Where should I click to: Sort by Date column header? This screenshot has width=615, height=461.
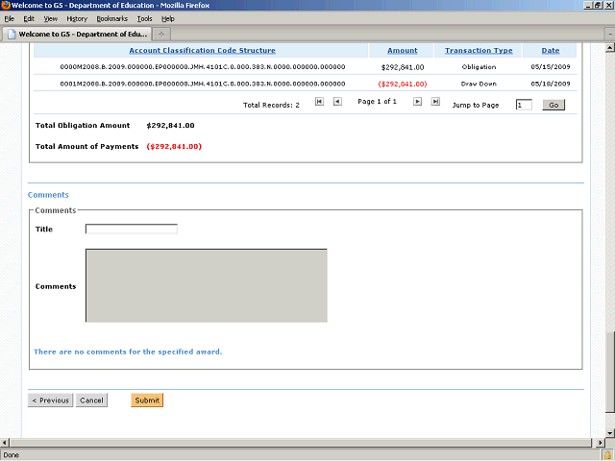tap(551, 51)
